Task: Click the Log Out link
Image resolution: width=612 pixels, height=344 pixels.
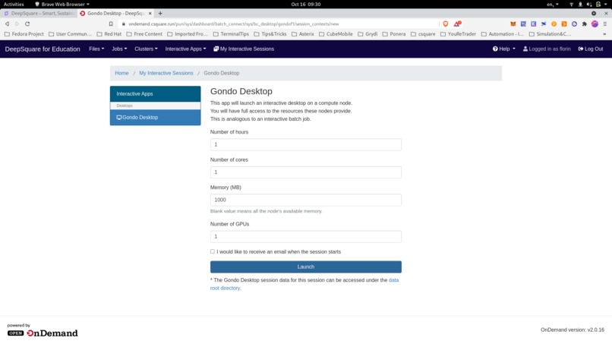Action: pos(591,49)
